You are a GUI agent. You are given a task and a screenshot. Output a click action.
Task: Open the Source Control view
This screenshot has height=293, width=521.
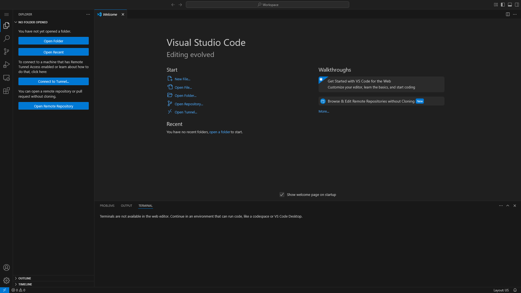[7, 52]
